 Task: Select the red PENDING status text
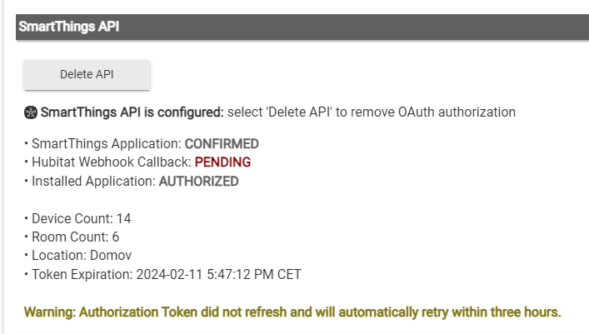(x=222, y=162)
